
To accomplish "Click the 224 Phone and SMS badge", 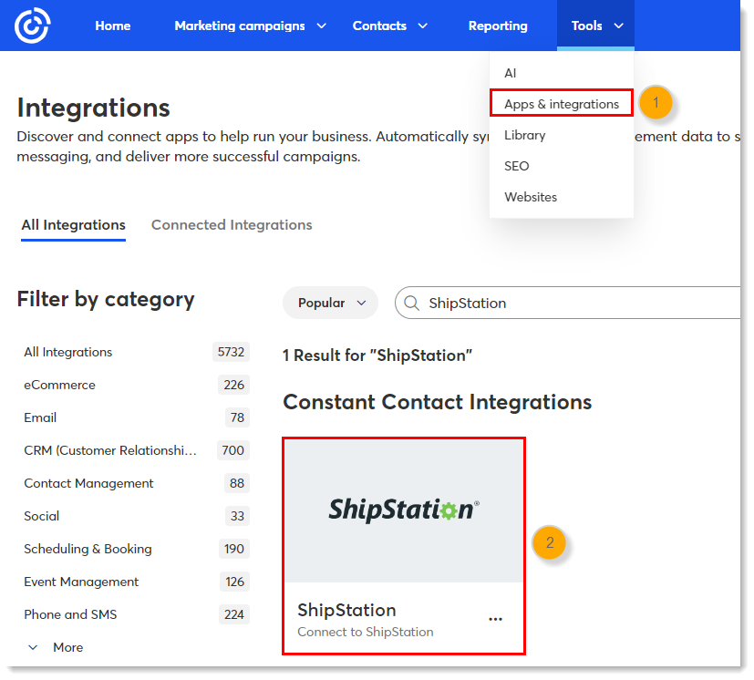I will coord(234,614).
